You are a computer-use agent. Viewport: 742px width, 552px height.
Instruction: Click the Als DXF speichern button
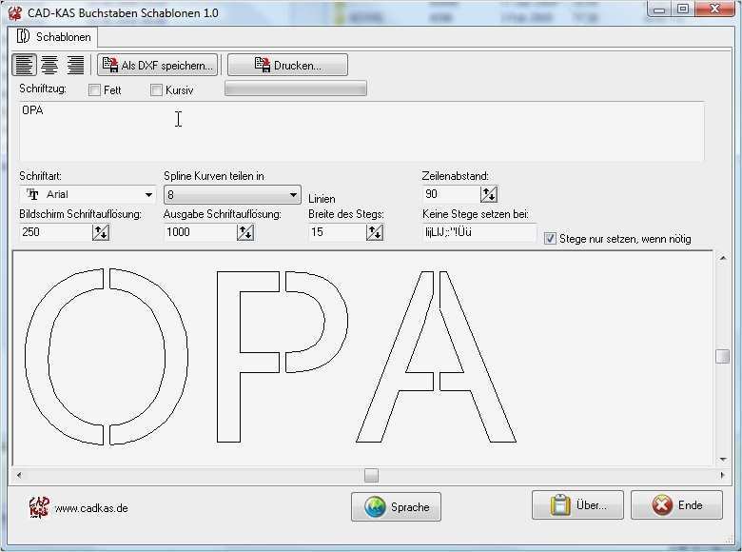click(158, 65)
